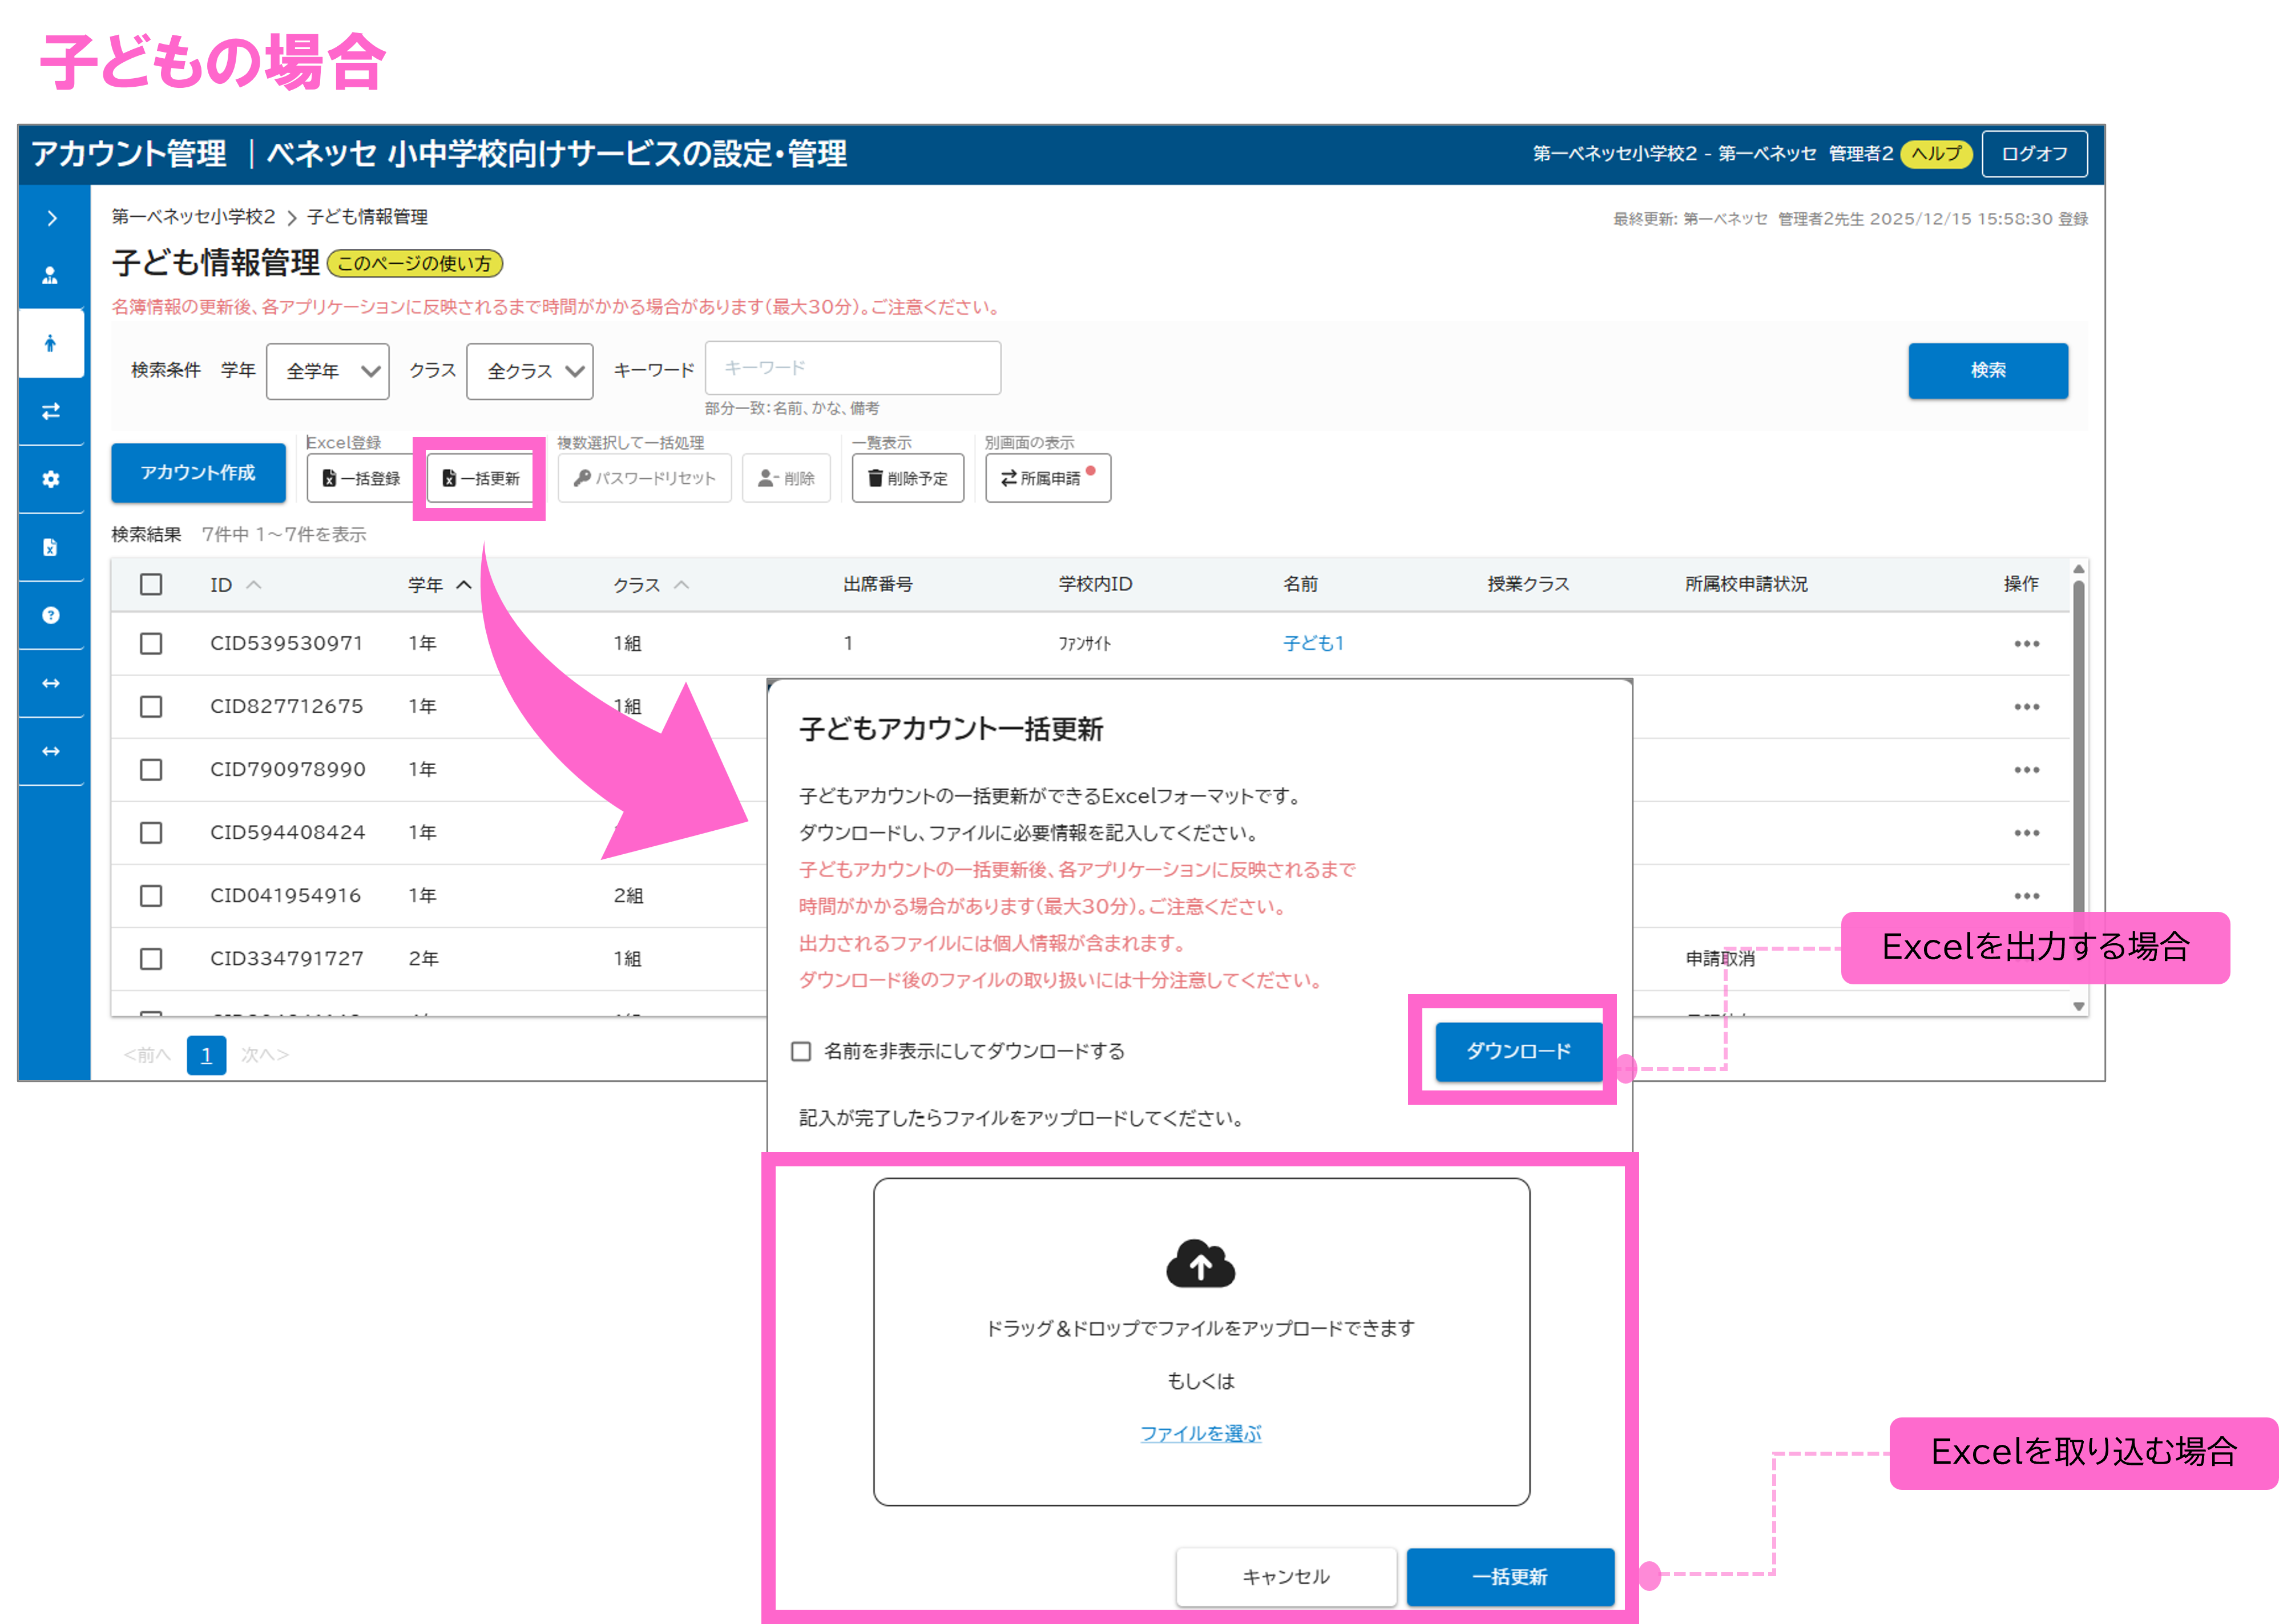Check the box for CID827712675 row
2279x1624 pixels.
coord(151,707)
